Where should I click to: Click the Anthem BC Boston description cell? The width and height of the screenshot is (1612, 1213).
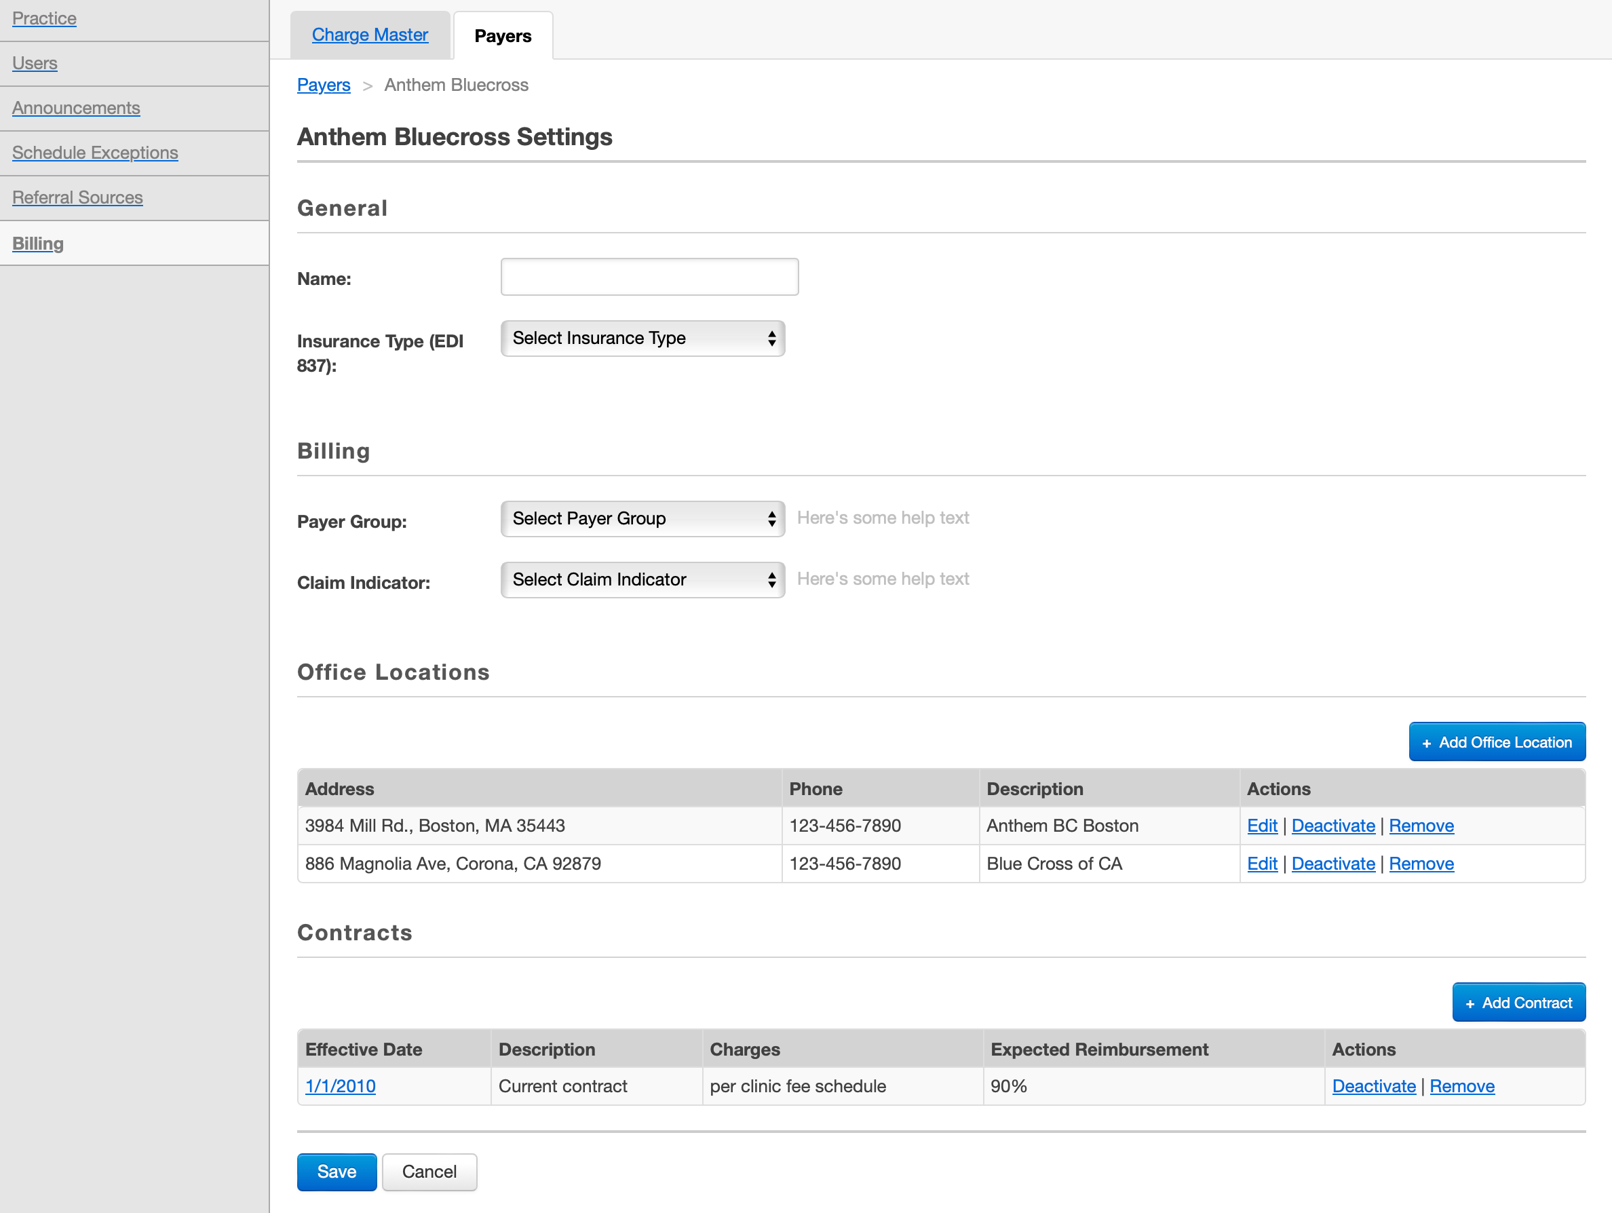[1109, 826]
